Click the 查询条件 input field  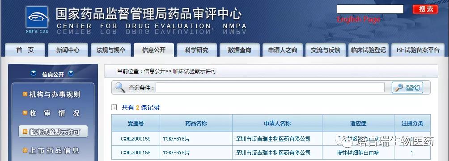click(x=270, y=88)
